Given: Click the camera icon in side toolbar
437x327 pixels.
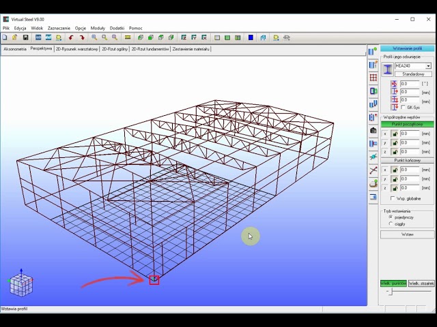Looking at the screenshot, I should click(x=373, y=130).
